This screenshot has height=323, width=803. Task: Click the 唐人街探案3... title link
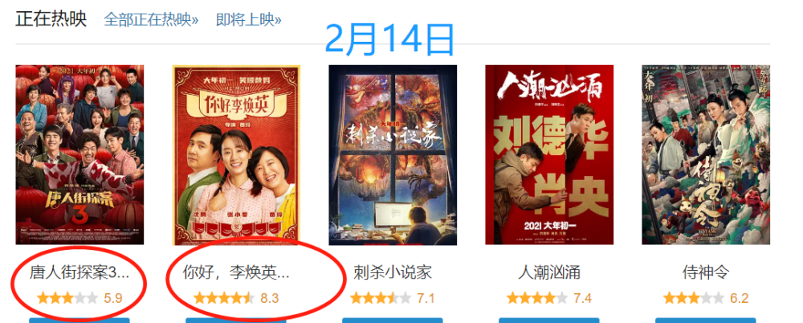(x=79, y=272)
